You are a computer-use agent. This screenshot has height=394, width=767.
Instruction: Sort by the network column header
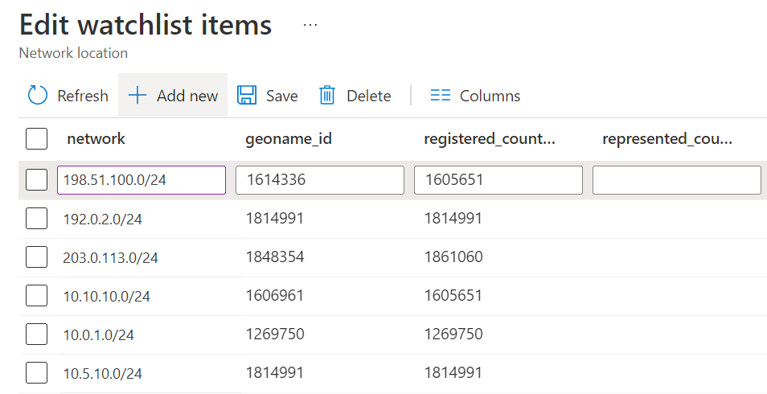96,138
